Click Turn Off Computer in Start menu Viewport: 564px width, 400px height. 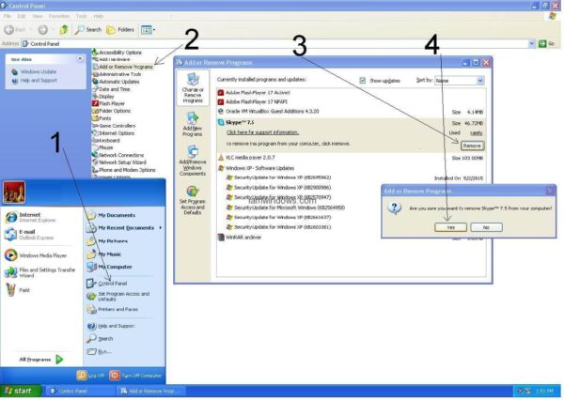135,376
